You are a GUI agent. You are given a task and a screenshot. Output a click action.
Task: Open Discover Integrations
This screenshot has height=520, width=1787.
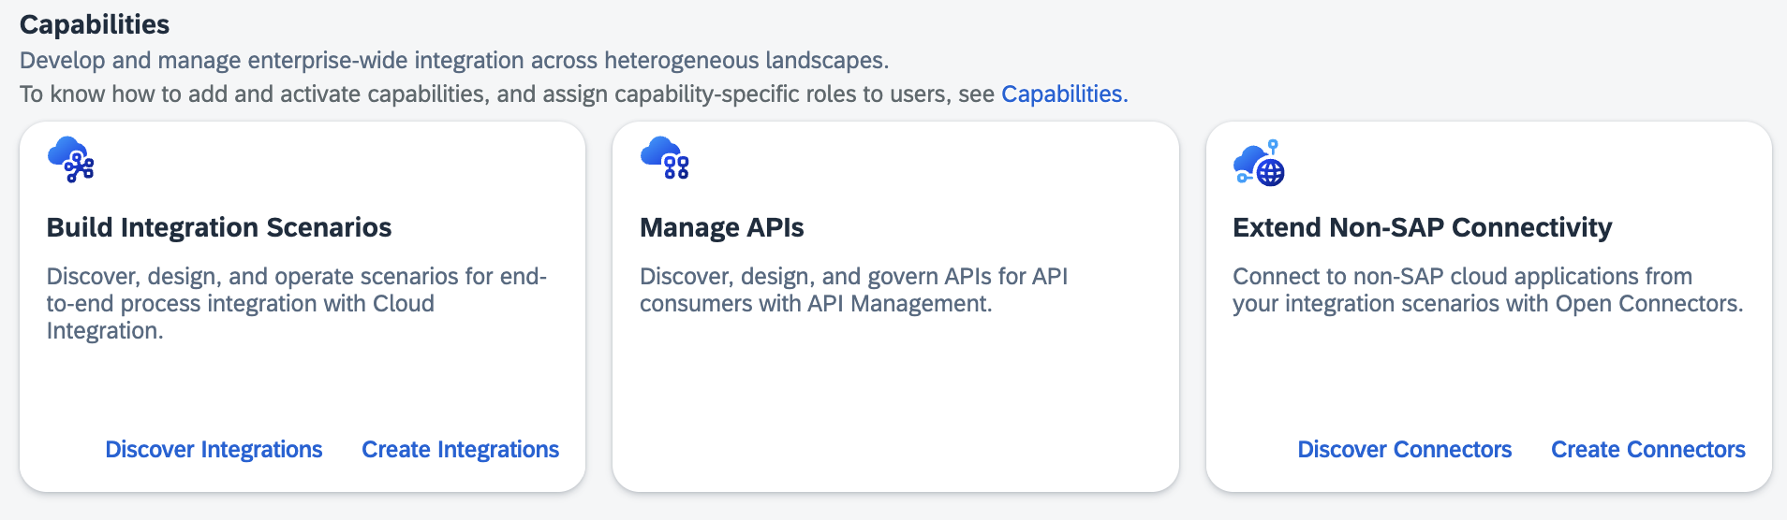point(214,450)
